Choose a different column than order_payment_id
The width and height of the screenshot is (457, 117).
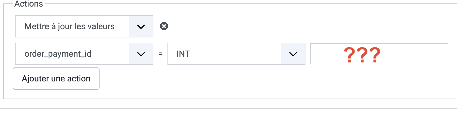point(84,54)
